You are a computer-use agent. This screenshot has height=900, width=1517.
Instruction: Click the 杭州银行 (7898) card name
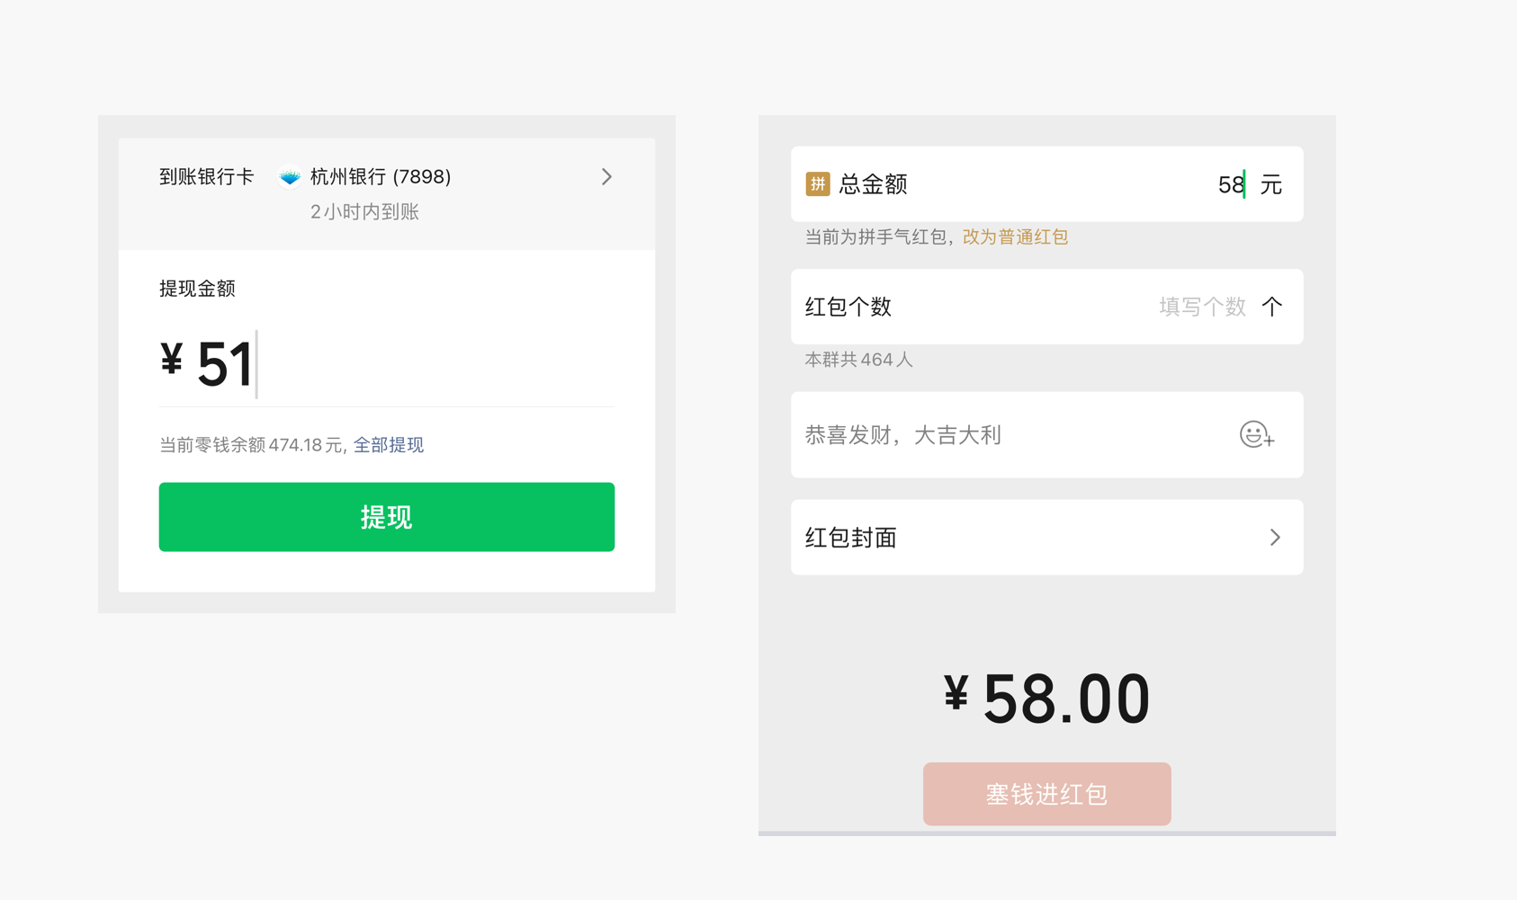click(x=381, y=177)
